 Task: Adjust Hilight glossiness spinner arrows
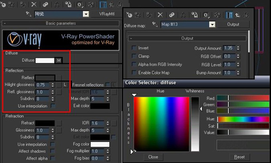52,85
